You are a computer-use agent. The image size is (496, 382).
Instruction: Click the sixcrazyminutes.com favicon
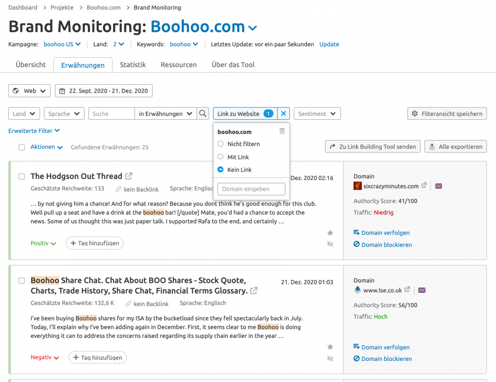[358, 186]
